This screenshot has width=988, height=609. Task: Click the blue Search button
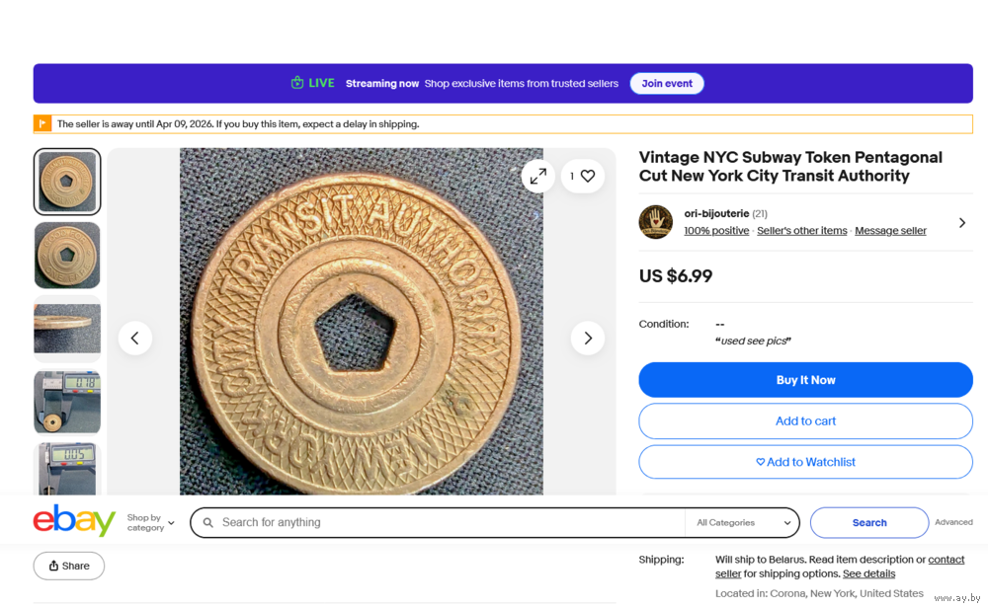pyautogui.click(x=868, y=523)
